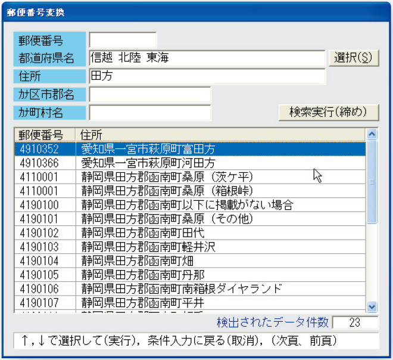Pick the row for 函南町軽井沢
The height and width of the screenshot is (360, 393).
click(x=191, y=246)
